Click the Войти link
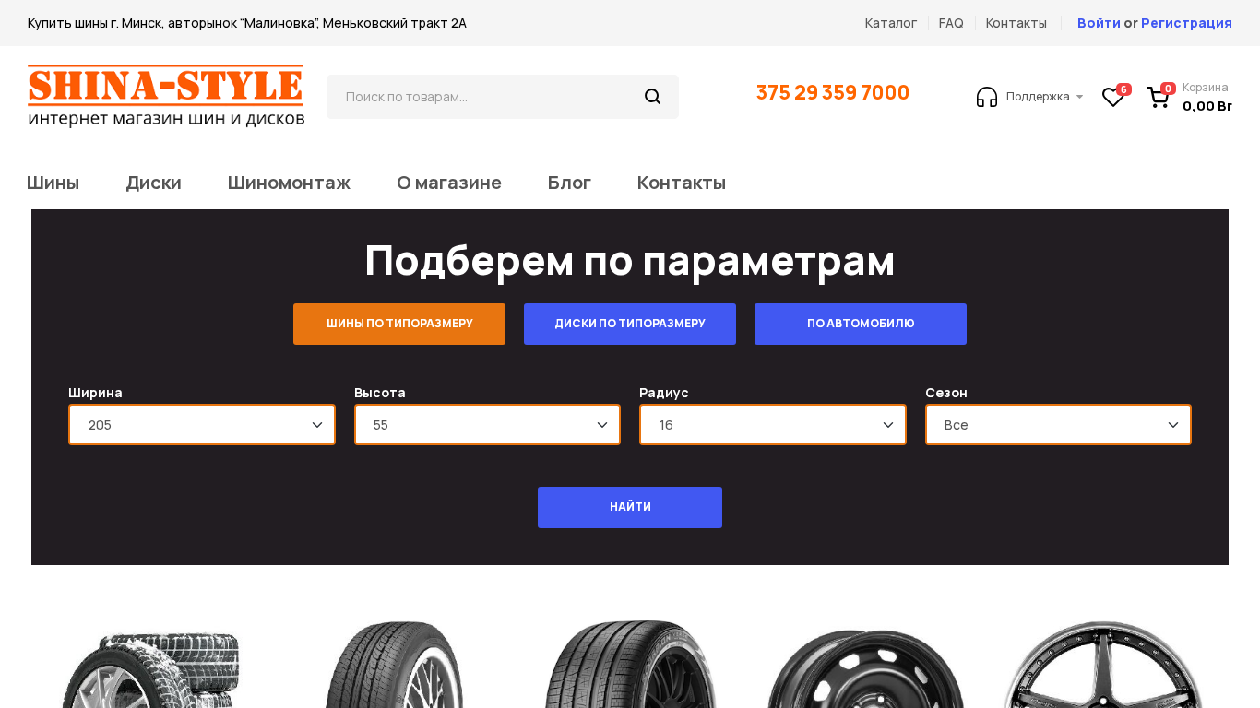1260x708 pixels. [1099, 23]
